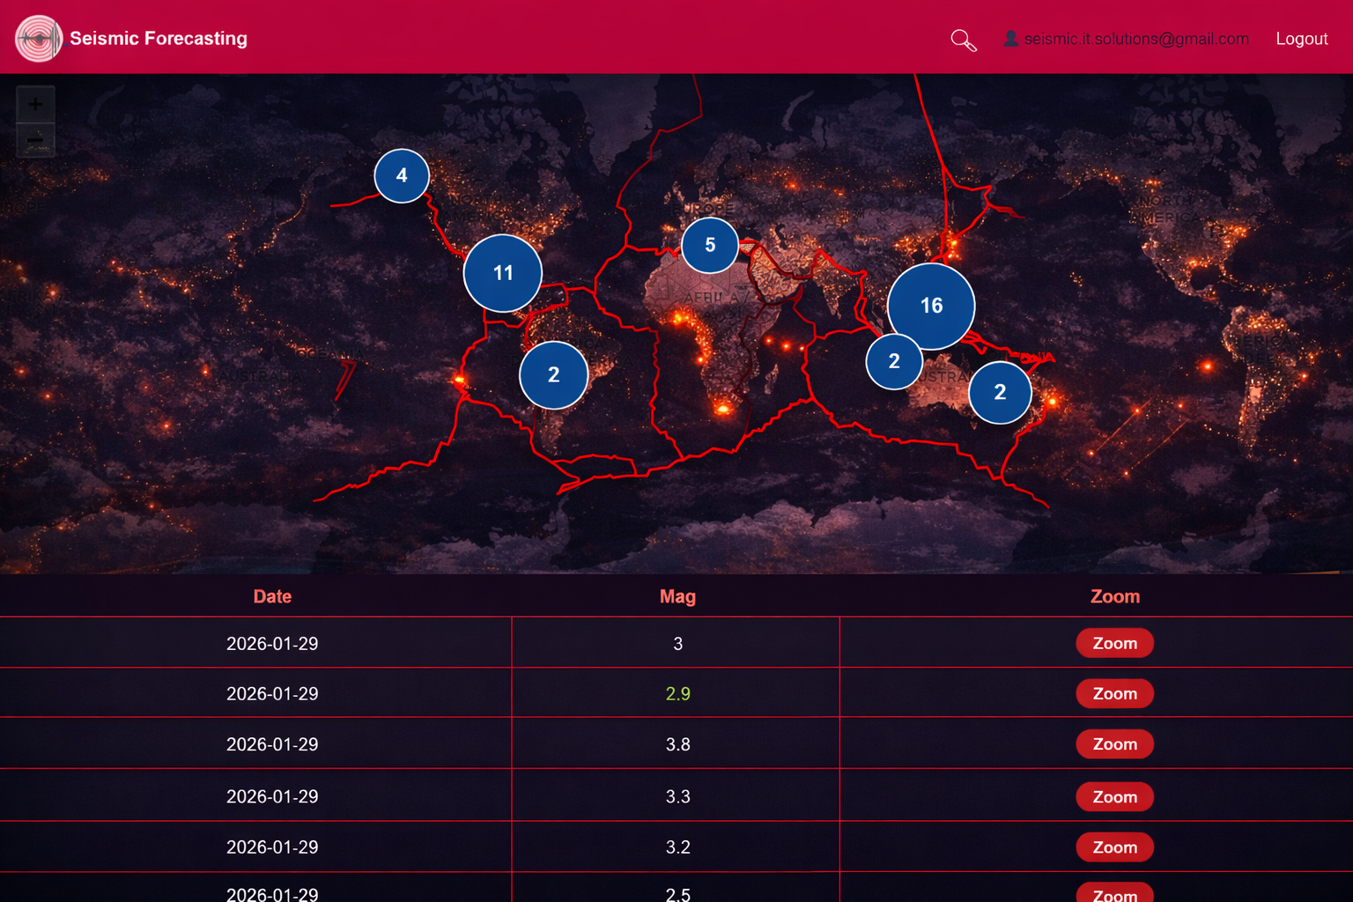Click Logout in the top bar
Viewport: 1353px width, 902px height.
coord(1301,38)
